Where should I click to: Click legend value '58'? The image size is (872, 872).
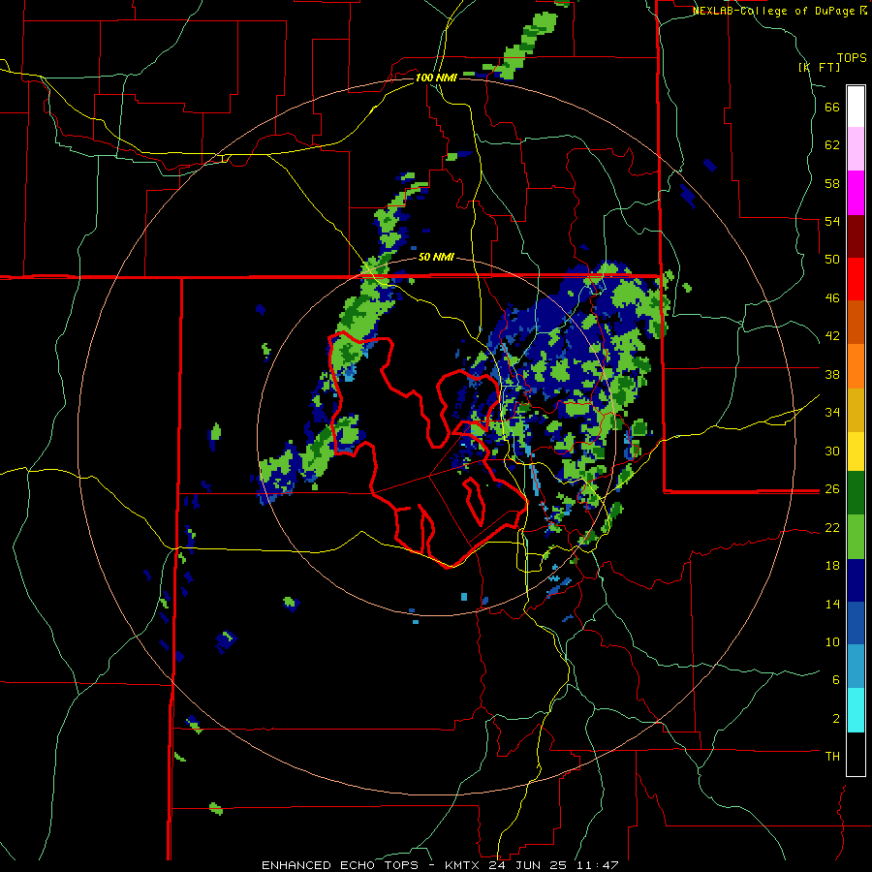(x=832, y=183)
